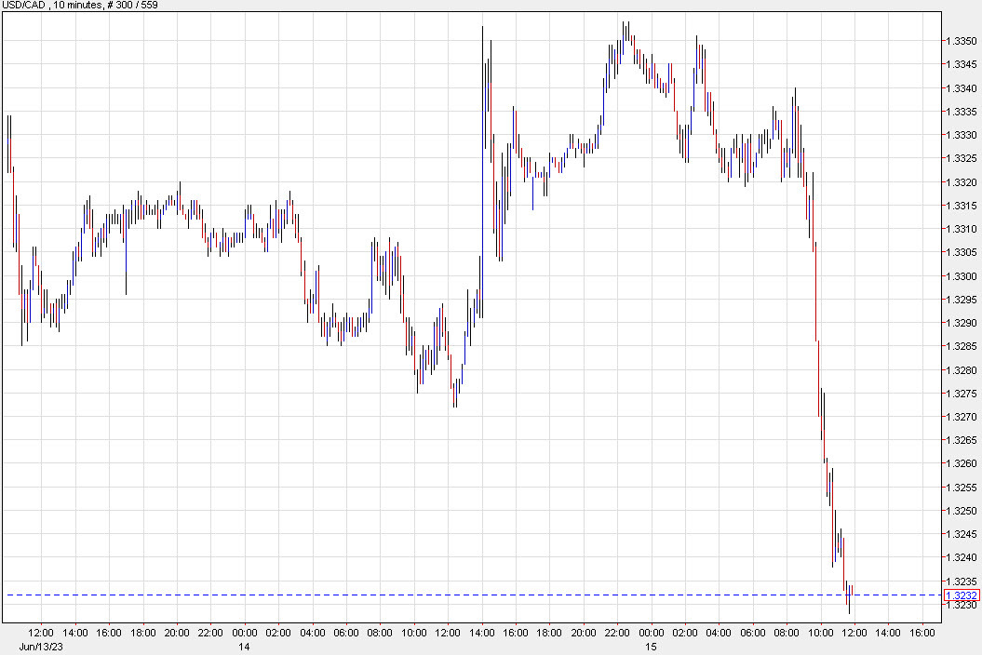Screen dimensions: 982x655
Task: Click the 1.3250 price axis label
Action: click(962, 511)
